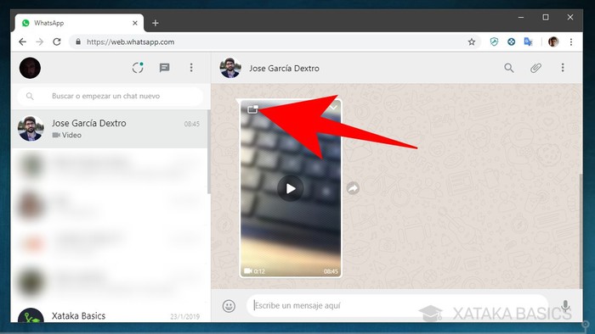Expand the video message chevron menu
The height and width of the screenshot is (334, 595).
[333, 108]
